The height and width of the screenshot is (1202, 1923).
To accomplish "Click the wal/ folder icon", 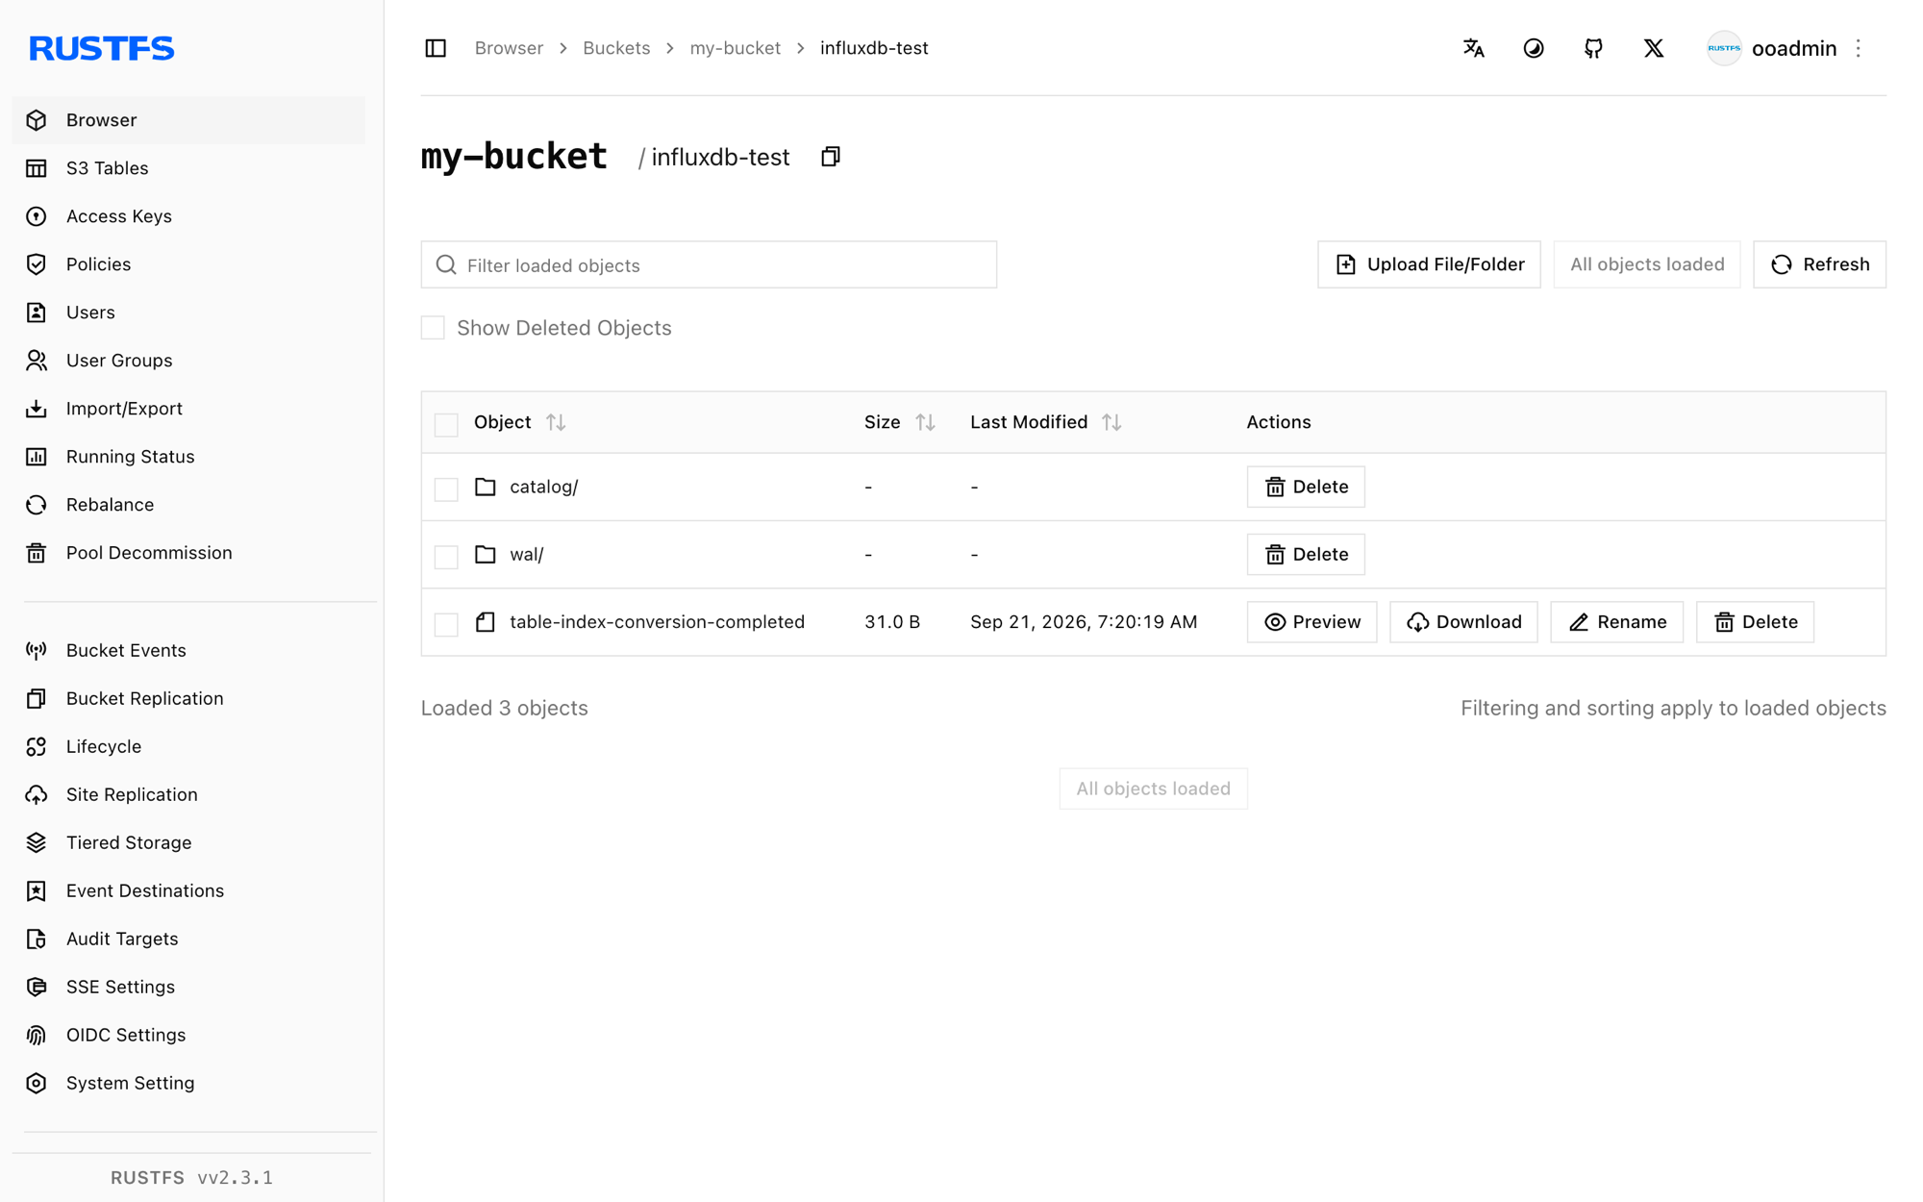I will pos(486,554).
